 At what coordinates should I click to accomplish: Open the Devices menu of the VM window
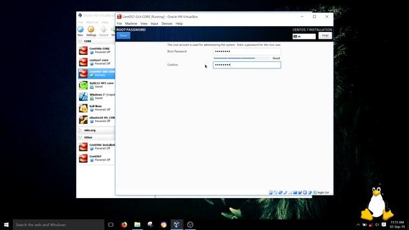pyautogui.click(x=167, y=24)
